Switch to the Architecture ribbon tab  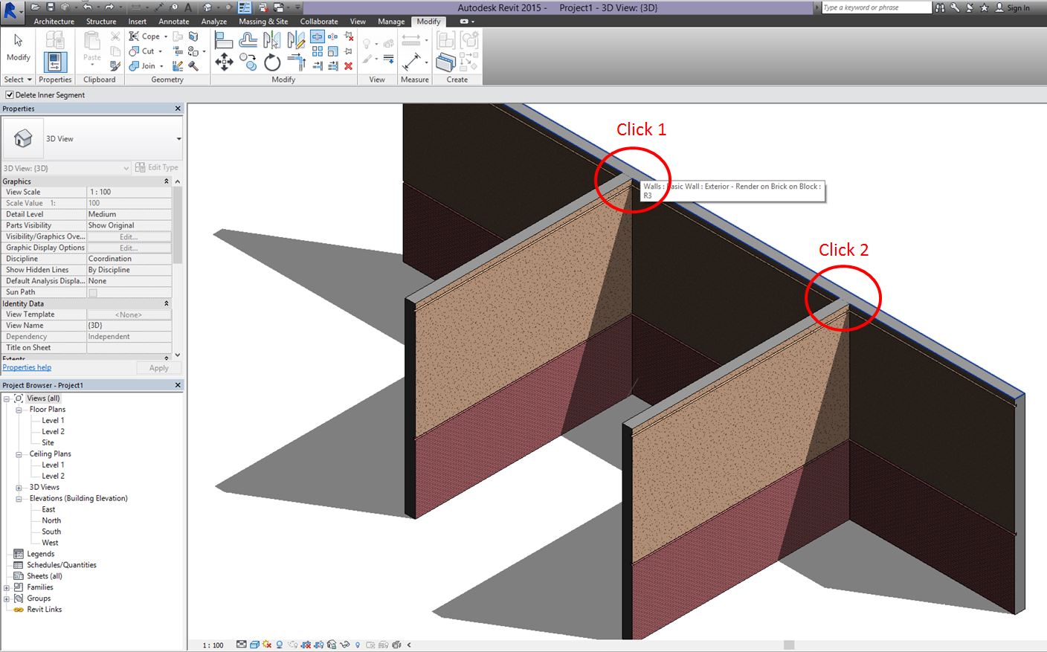click(x=54, y=22)
